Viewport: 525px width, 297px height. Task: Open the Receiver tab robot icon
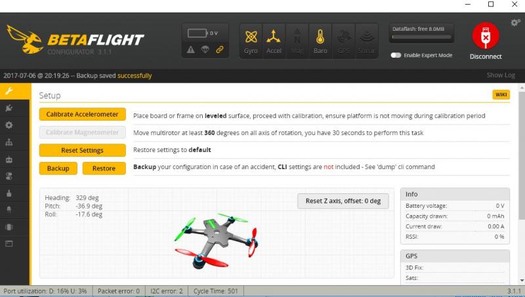tap(9, 159)
